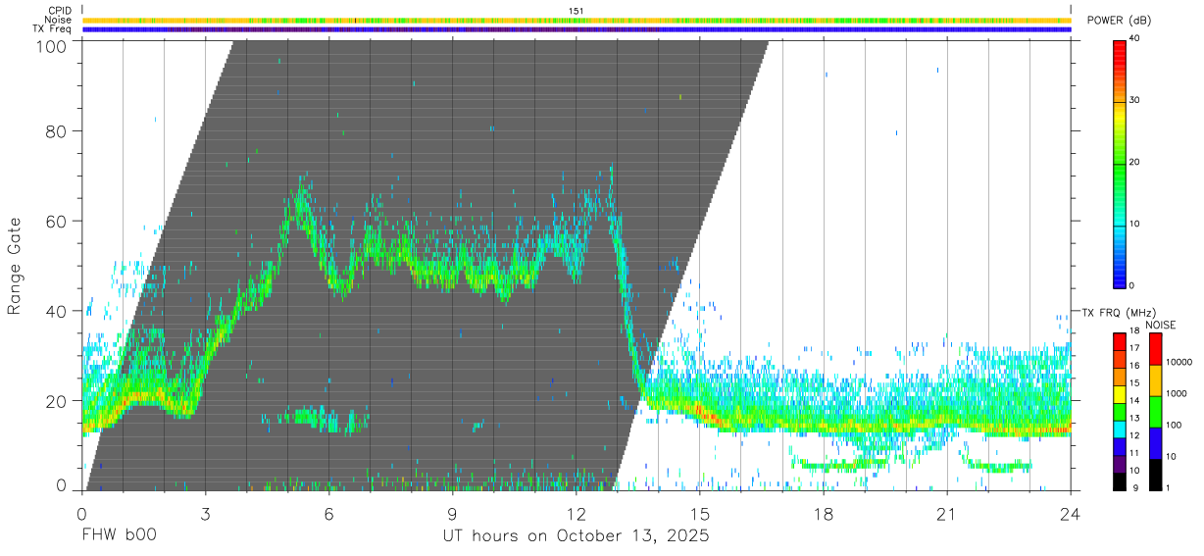Click the 1000 label on NOISE scale
The image size is (1204, 556).
coord(1176,393)
